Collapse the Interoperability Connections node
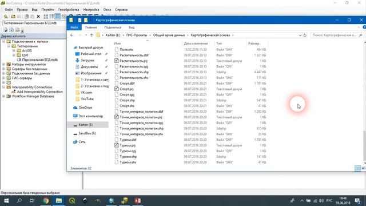 pos(4,87)
